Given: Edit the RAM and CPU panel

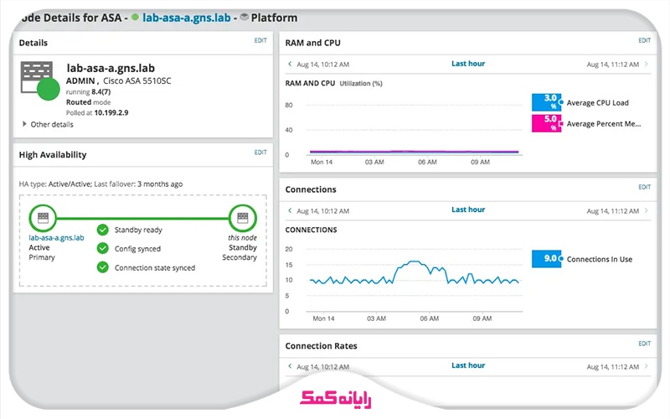Looking at the screenshot, I should coord(644,40).
